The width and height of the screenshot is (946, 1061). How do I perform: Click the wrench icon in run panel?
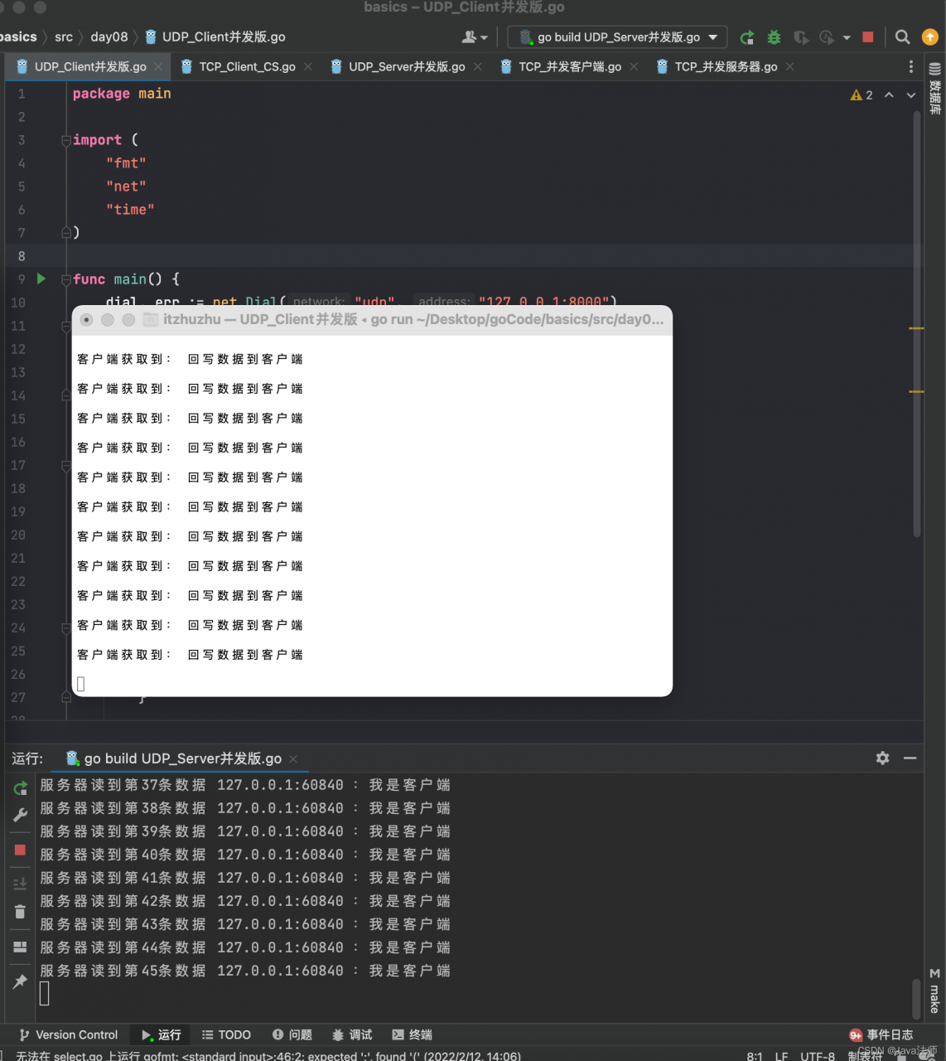pyautogui.click(x=21, y=815)
